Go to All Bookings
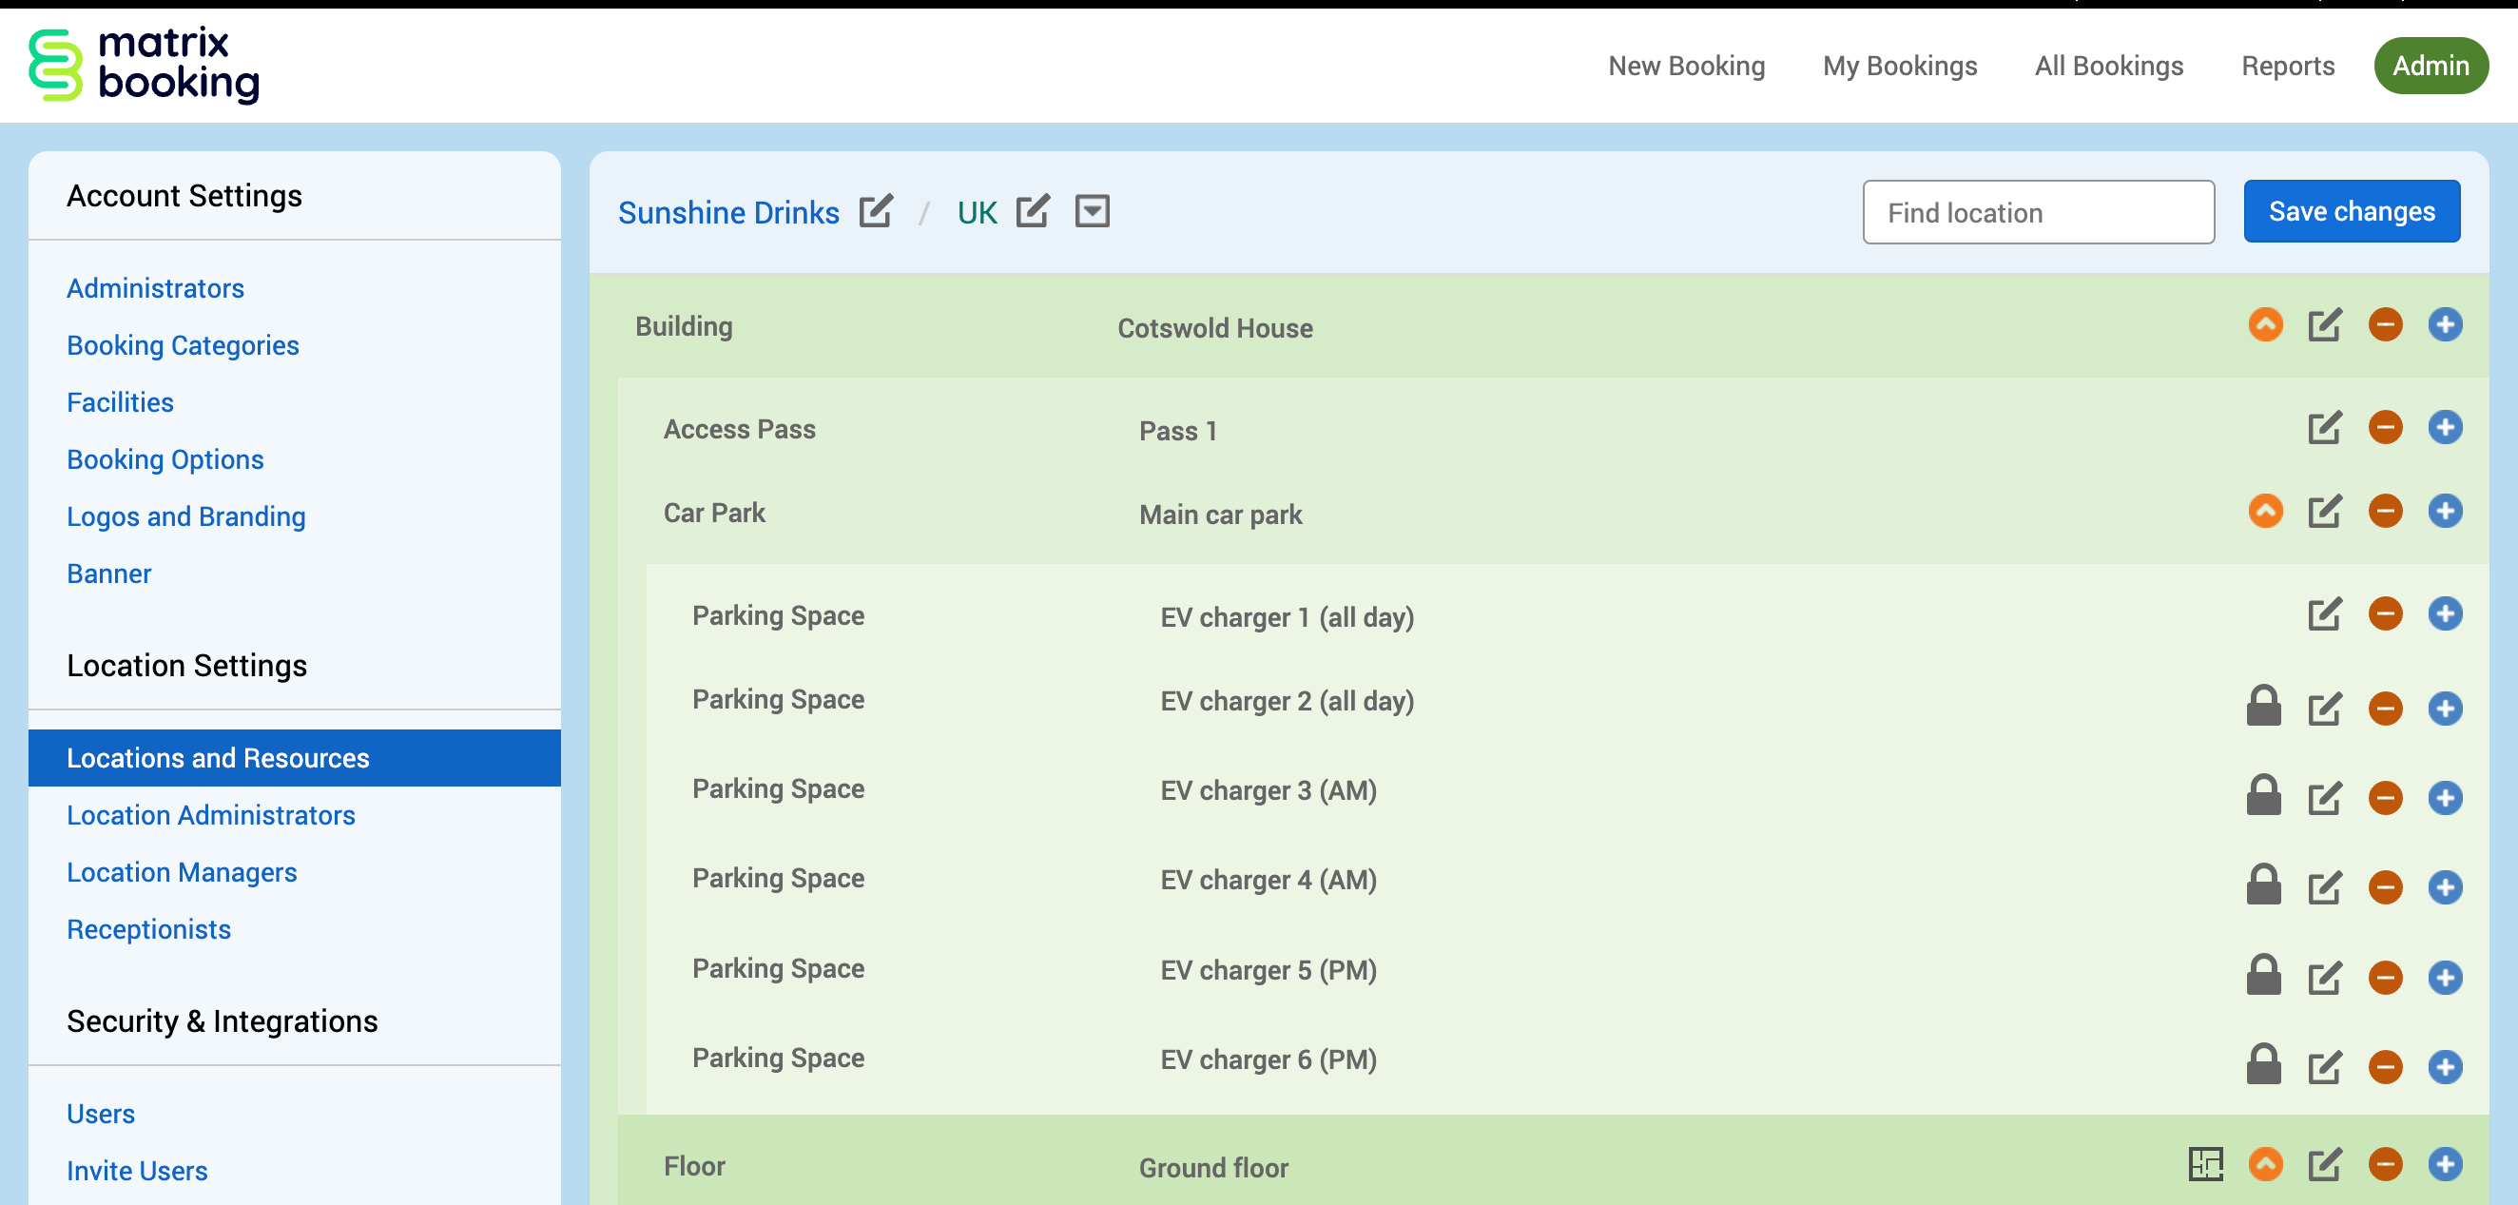Image resolution: width=2518 pixels, height=1205 pixels. pos(2108,66)
